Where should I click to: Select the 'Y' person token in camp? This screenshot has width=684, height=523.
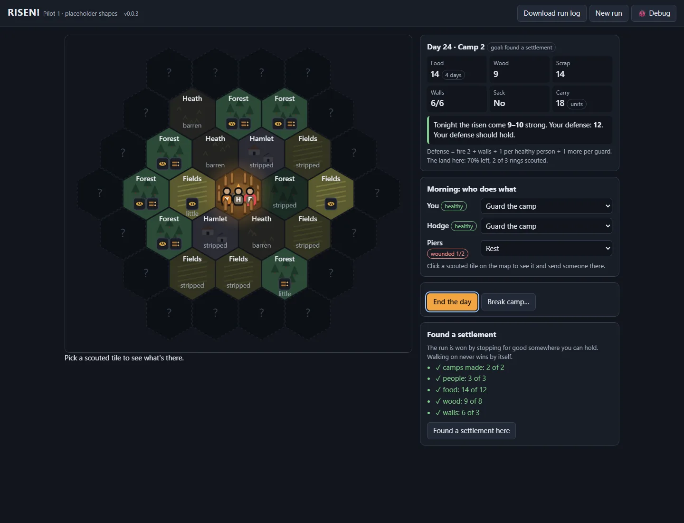pyautogui.click(x=227, y=196)
